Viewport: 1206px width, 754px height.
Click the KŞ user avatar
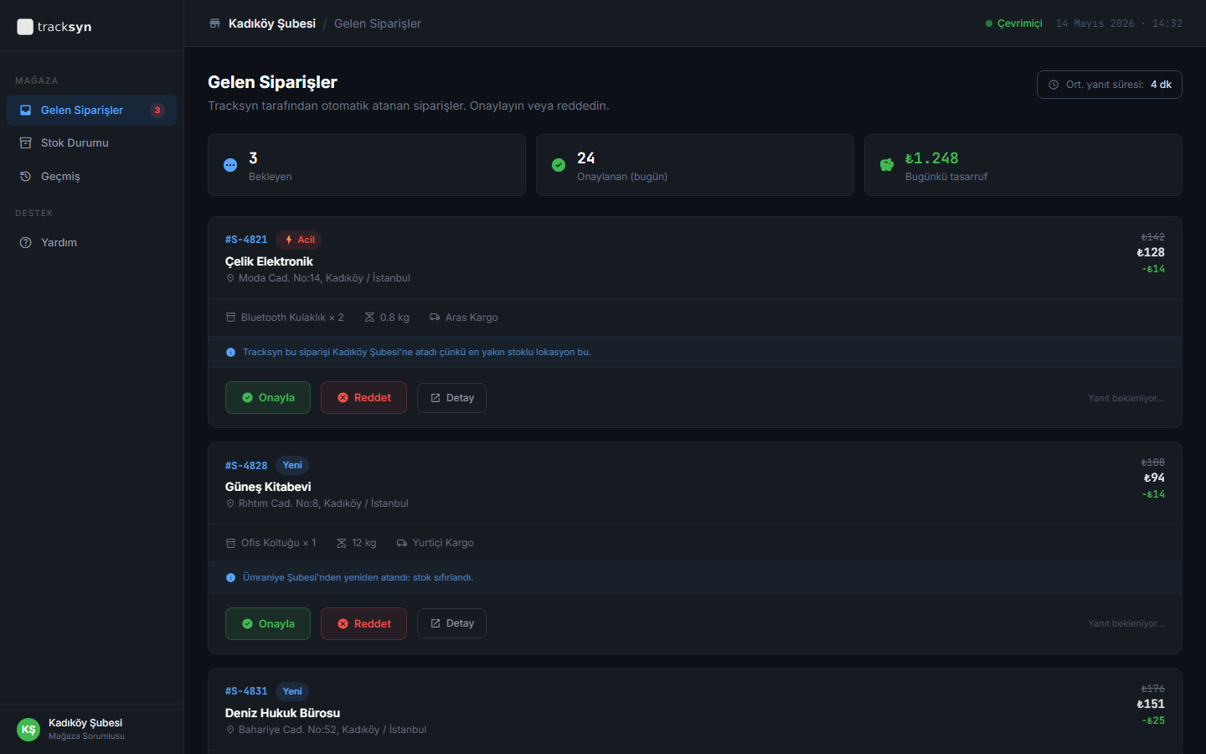[x=28, y=729]
